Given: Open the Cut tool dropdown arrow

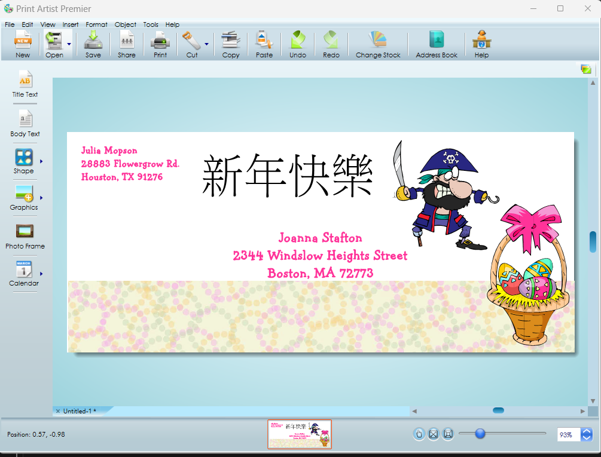Looking at the screenshot, I should point(206,43).
